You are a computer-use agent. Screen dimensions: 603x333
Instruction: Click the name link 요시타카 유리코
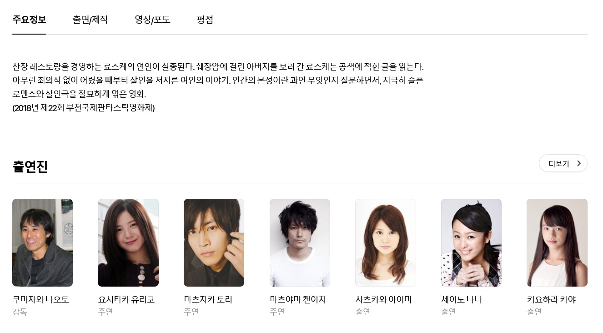point(126,299)
